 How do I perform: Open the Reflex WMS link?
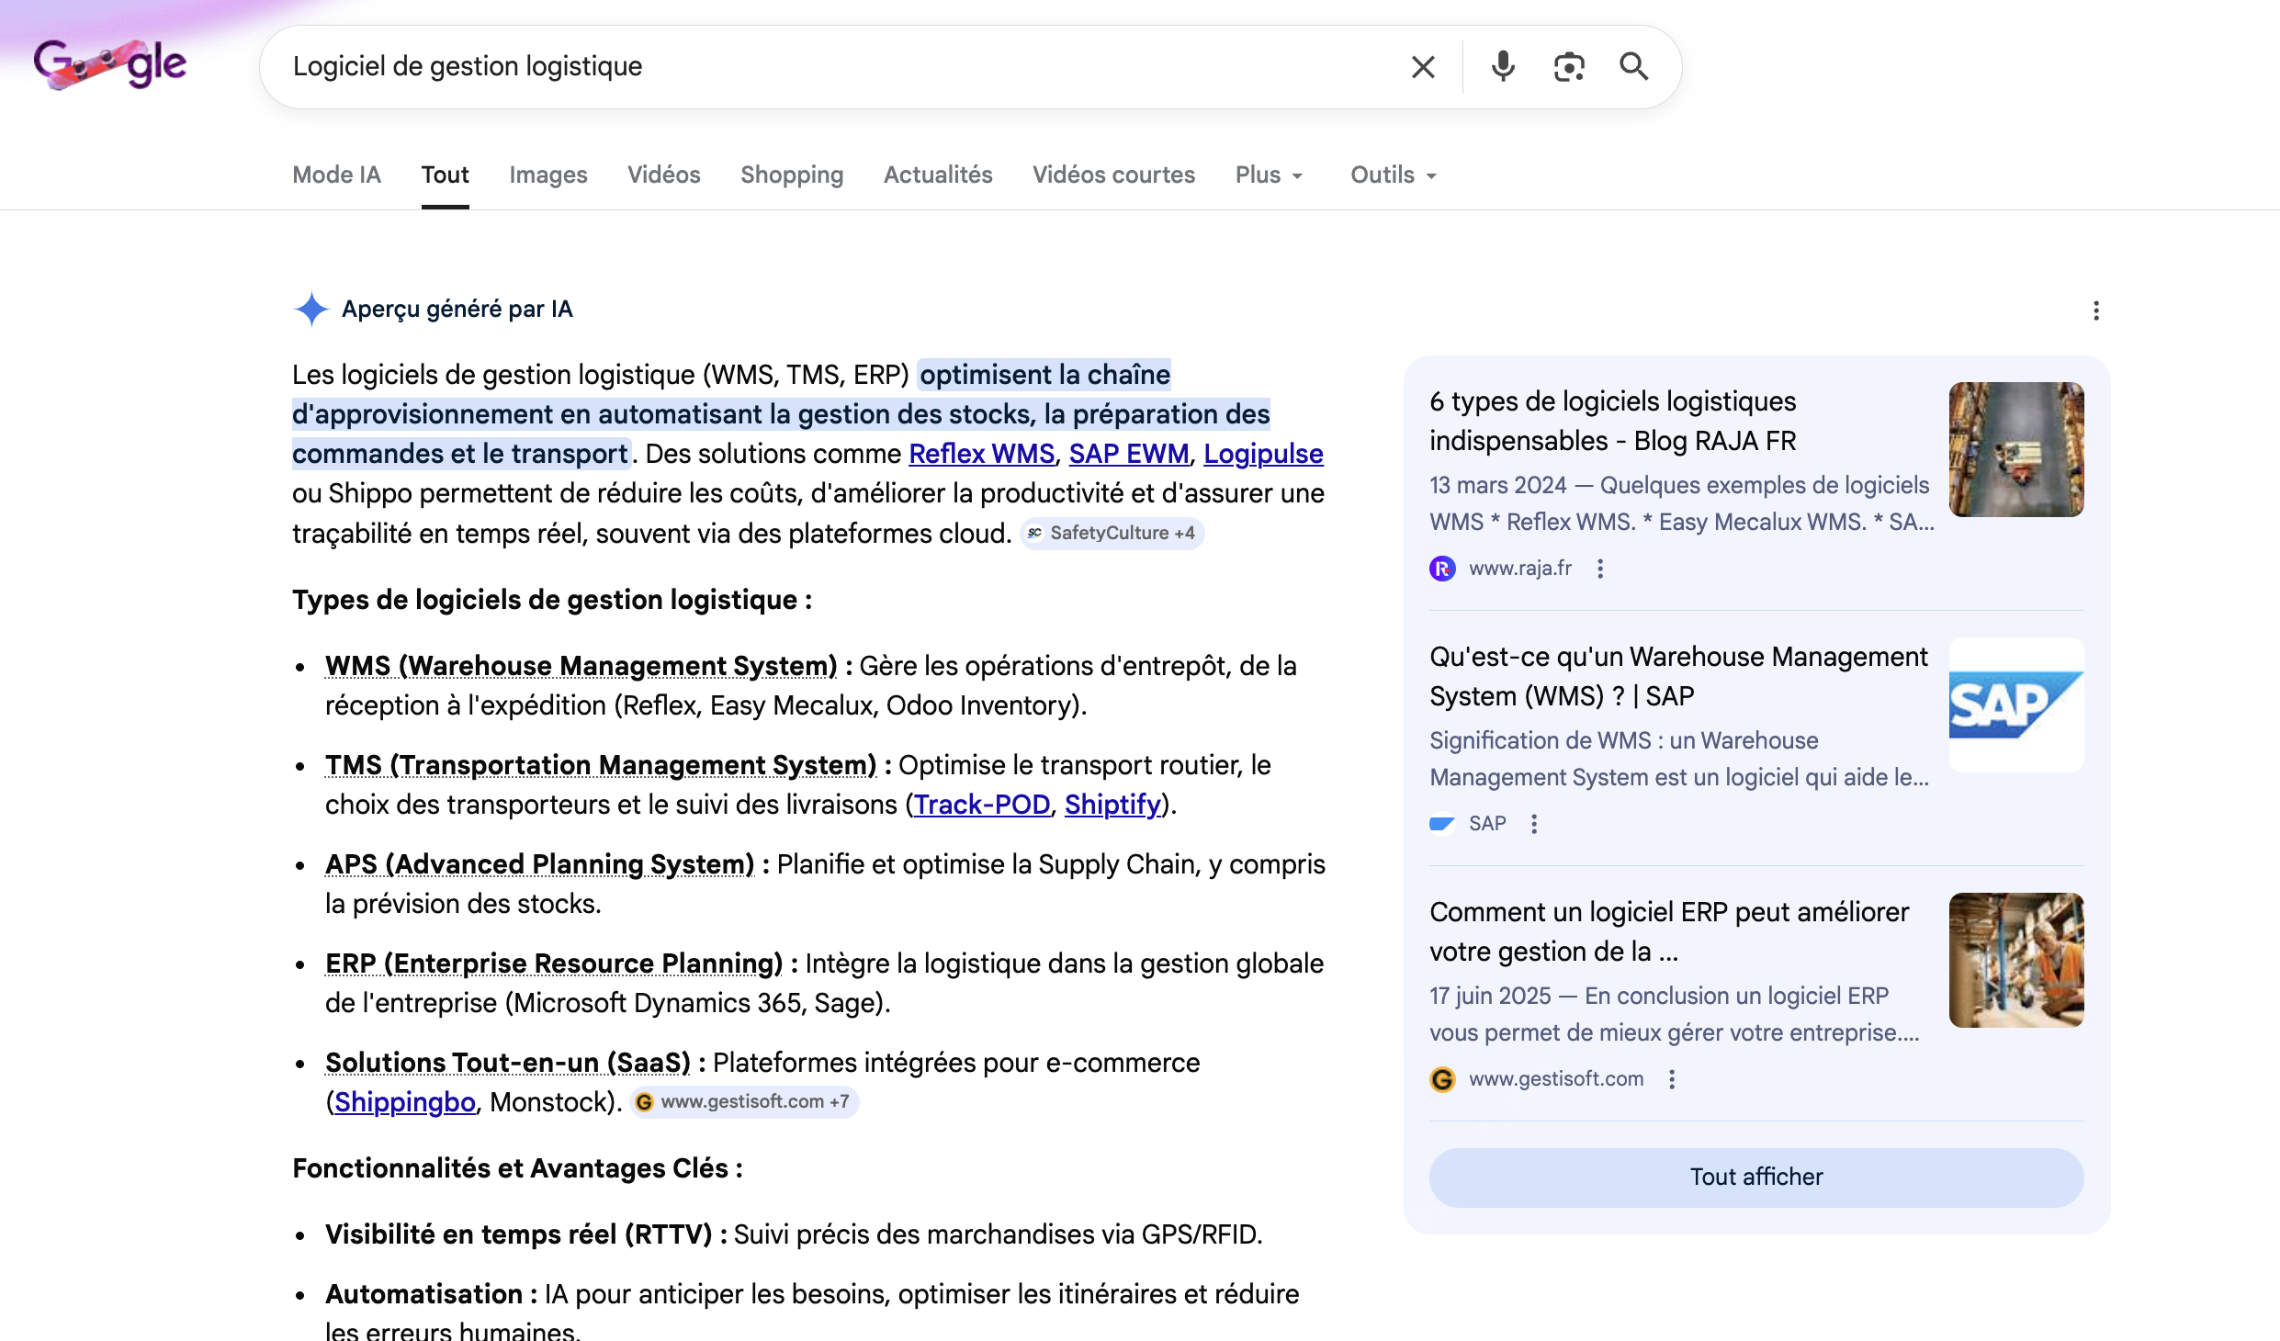(x=981, y=454)
